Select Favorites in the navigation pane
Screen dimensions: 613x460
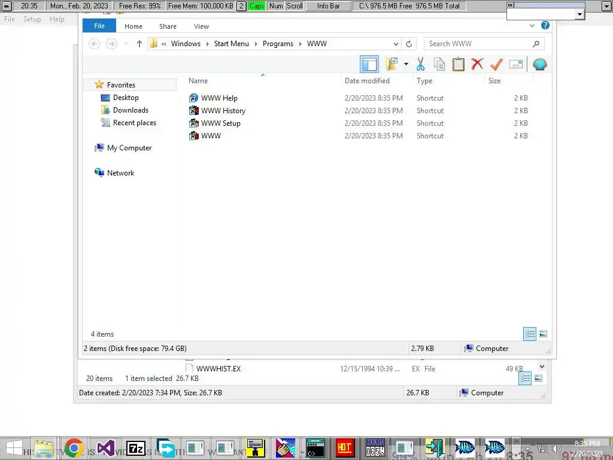pyautogui.click(x=121, y=84)
